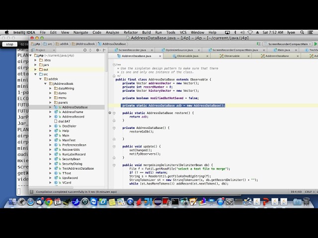Image resolution: width=318 pixels, height=238 pixels.
Task: Fold the class Javadoc comment block
Action: click(x=114, y=65)
